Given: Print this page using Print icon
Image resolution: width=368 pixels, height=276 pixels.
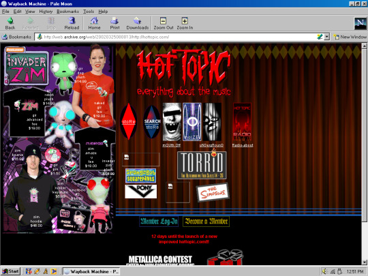Looking at the screenshot, I should (x=114, y=23).
